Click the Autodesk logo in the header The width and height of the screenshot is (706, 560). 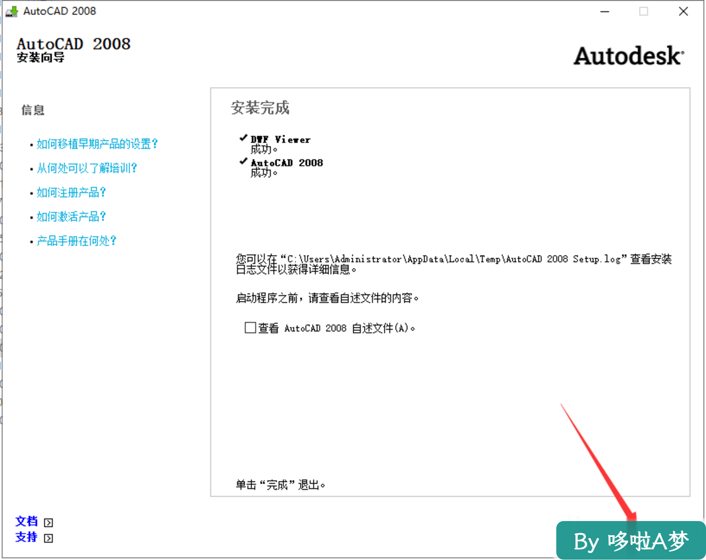[x=629, y=56]
